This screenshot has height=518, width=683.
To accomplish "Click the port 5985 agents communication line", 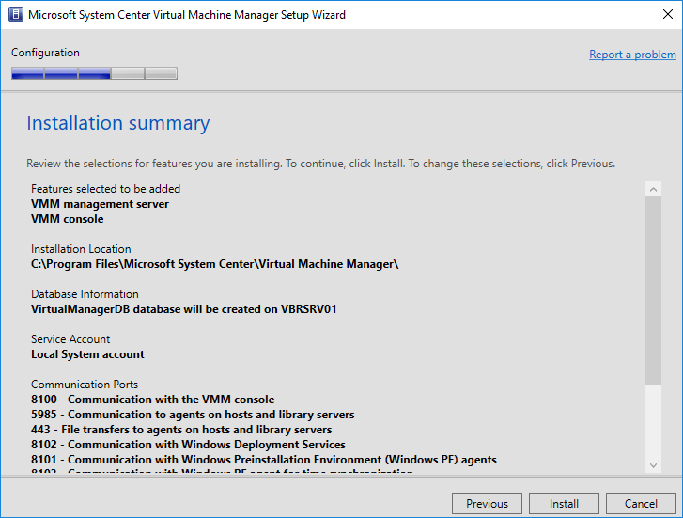I will coord(193,415).
